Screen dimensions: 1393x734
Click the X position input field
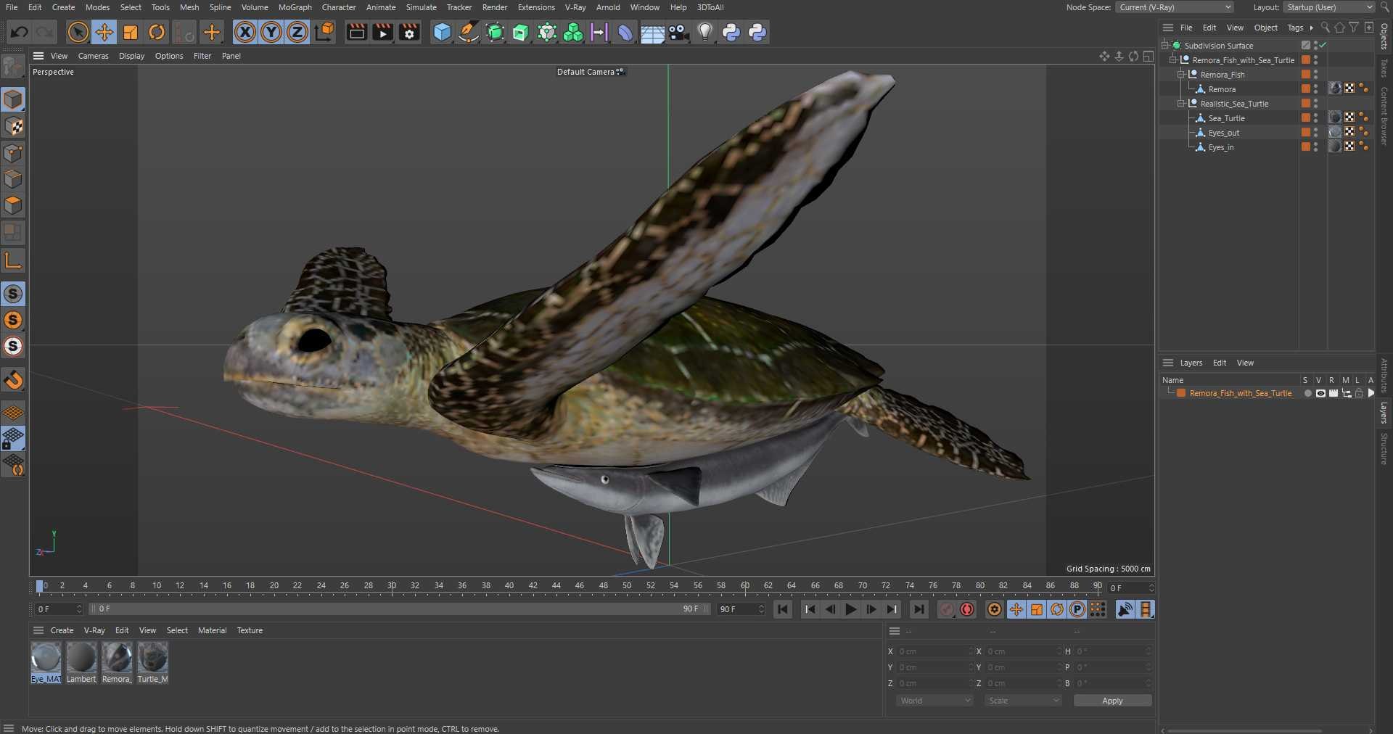point(934,651)
